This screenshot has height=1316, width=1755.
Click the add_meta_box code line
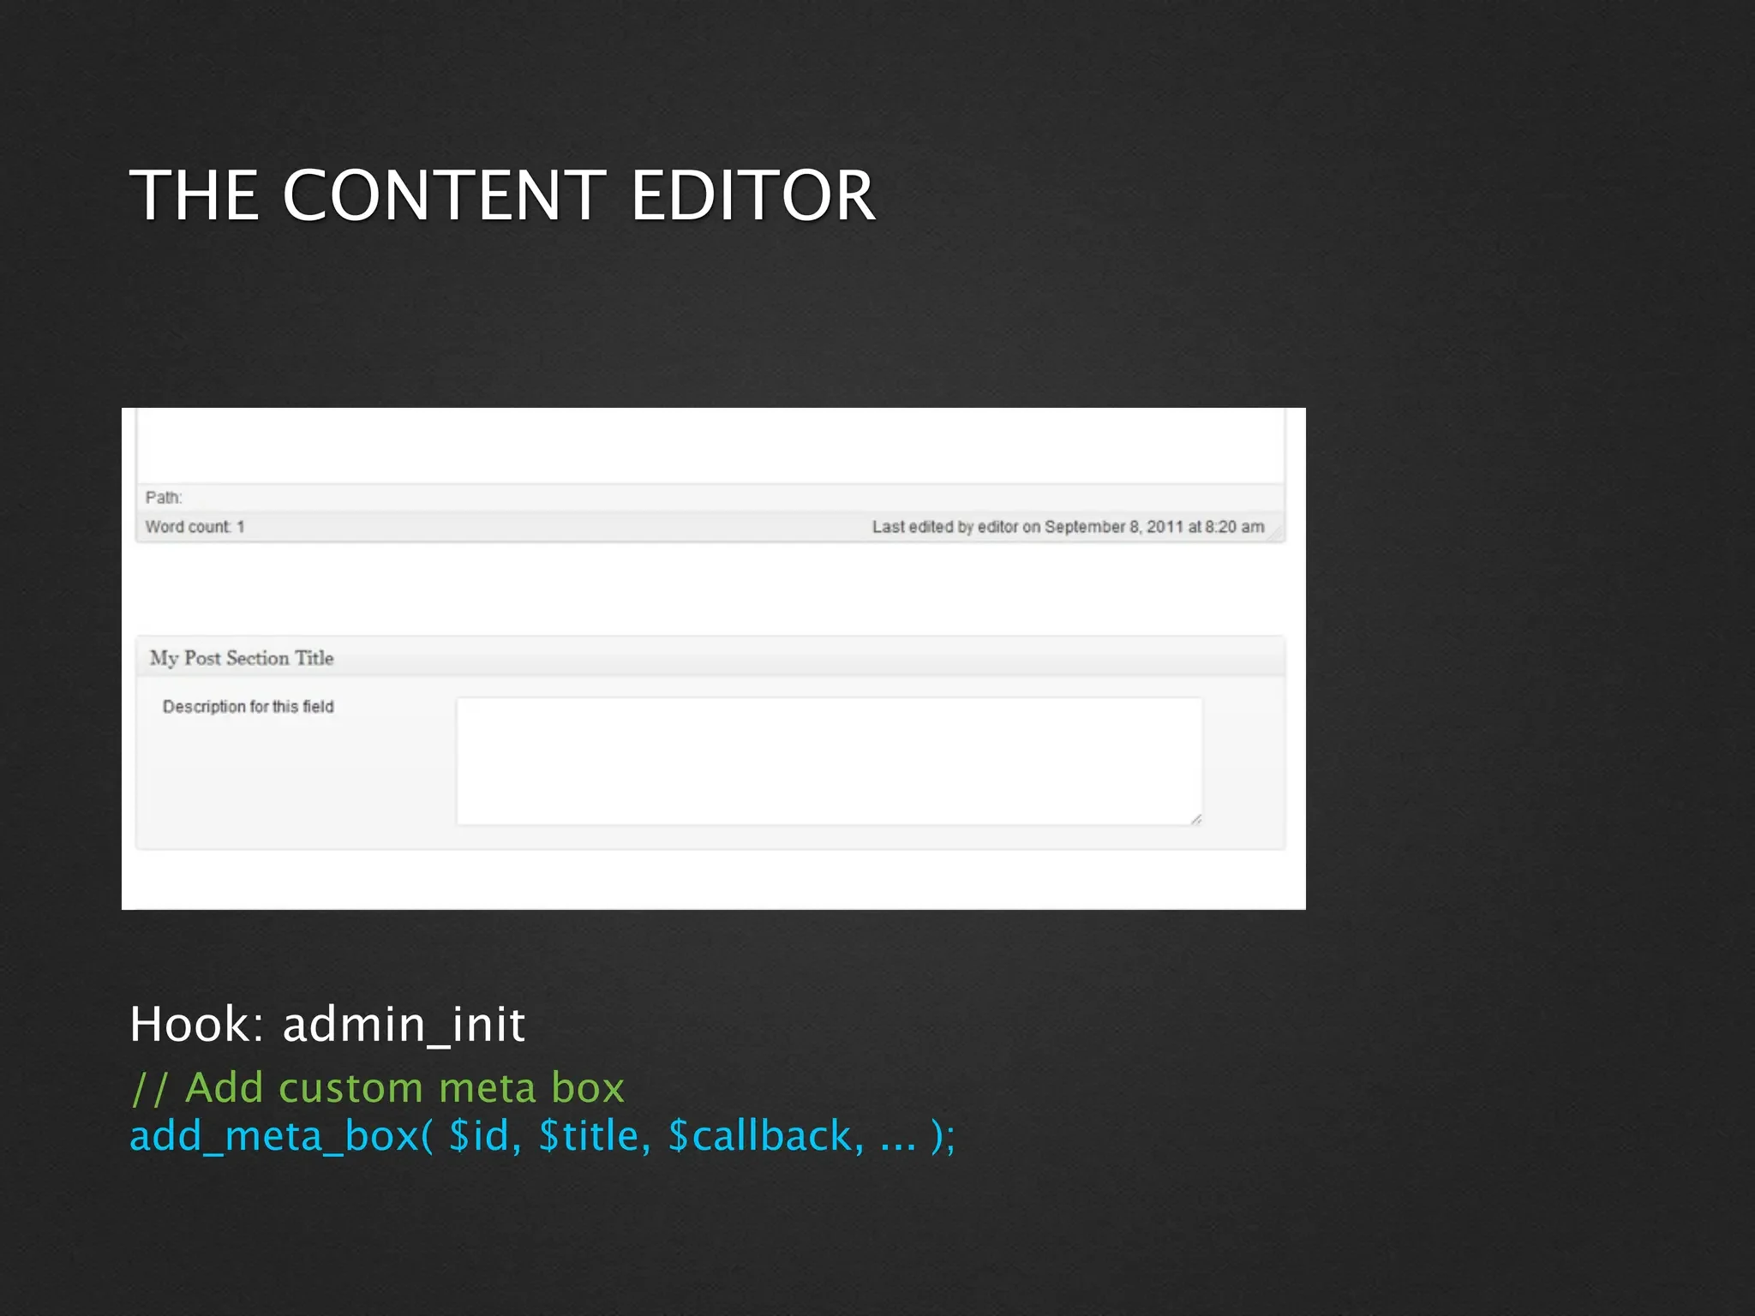coord(542,1137)
